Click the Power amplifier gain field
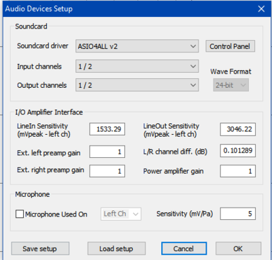This screenshot has width=272, height=260. click(x=238, y=171)
